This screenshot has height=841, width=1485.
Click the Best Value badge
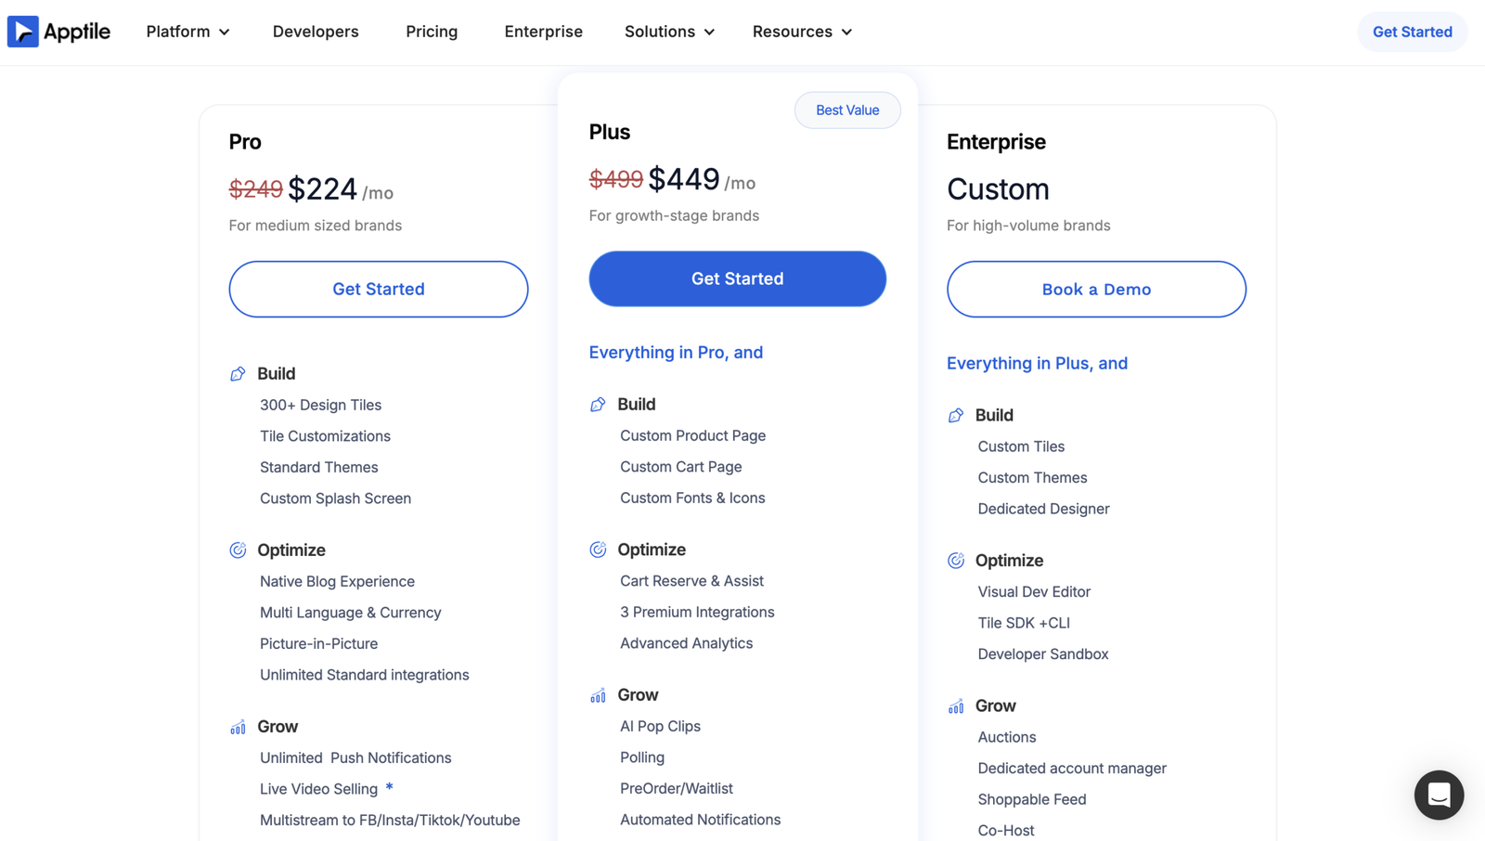tap(847, 110)
